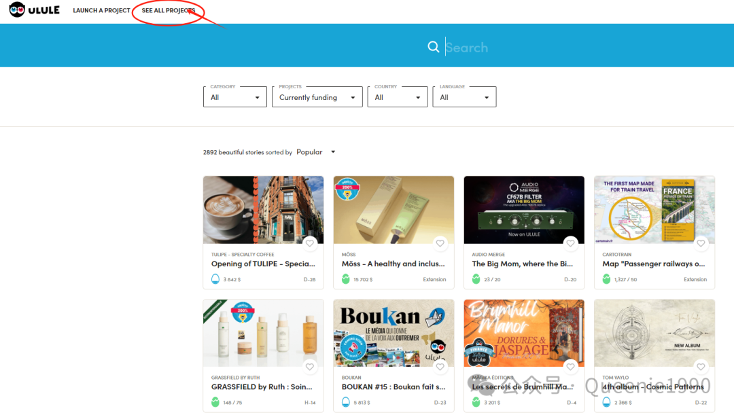
Task: Change the Popular sort order dropdown
Action: tap(316, 152)
